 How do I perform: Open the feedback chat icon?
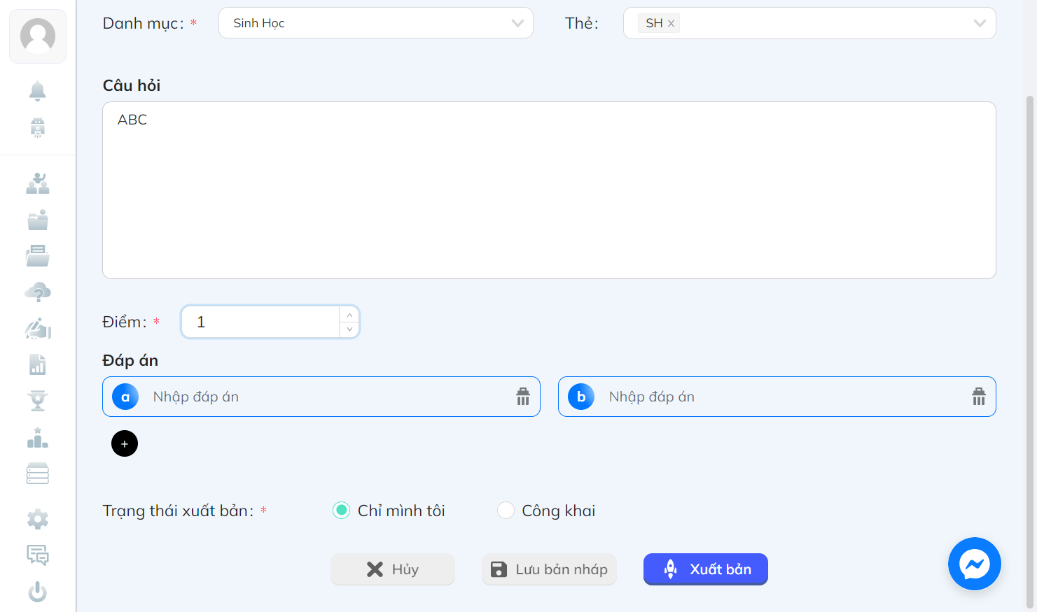38,555
